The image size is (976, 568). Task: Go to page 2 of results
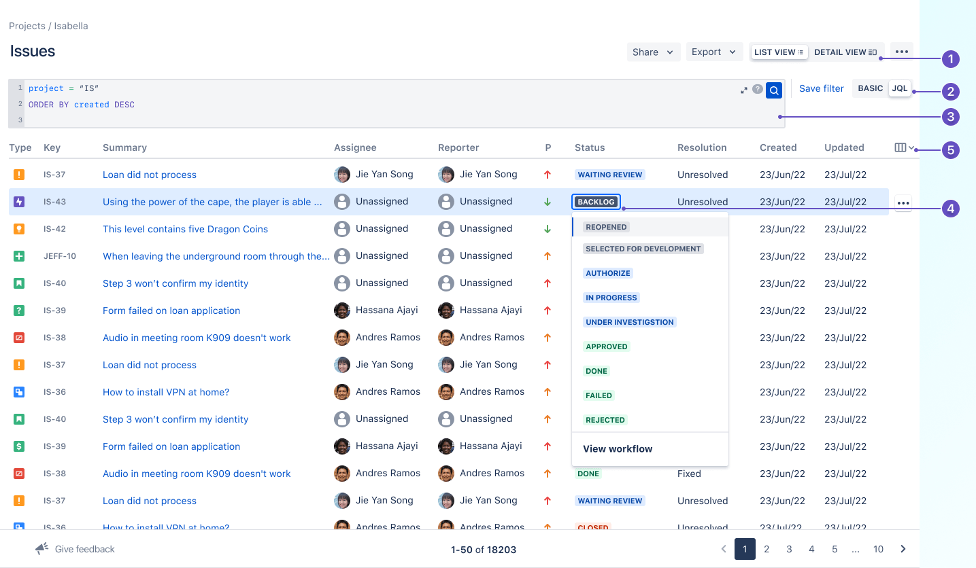(767, 549)
